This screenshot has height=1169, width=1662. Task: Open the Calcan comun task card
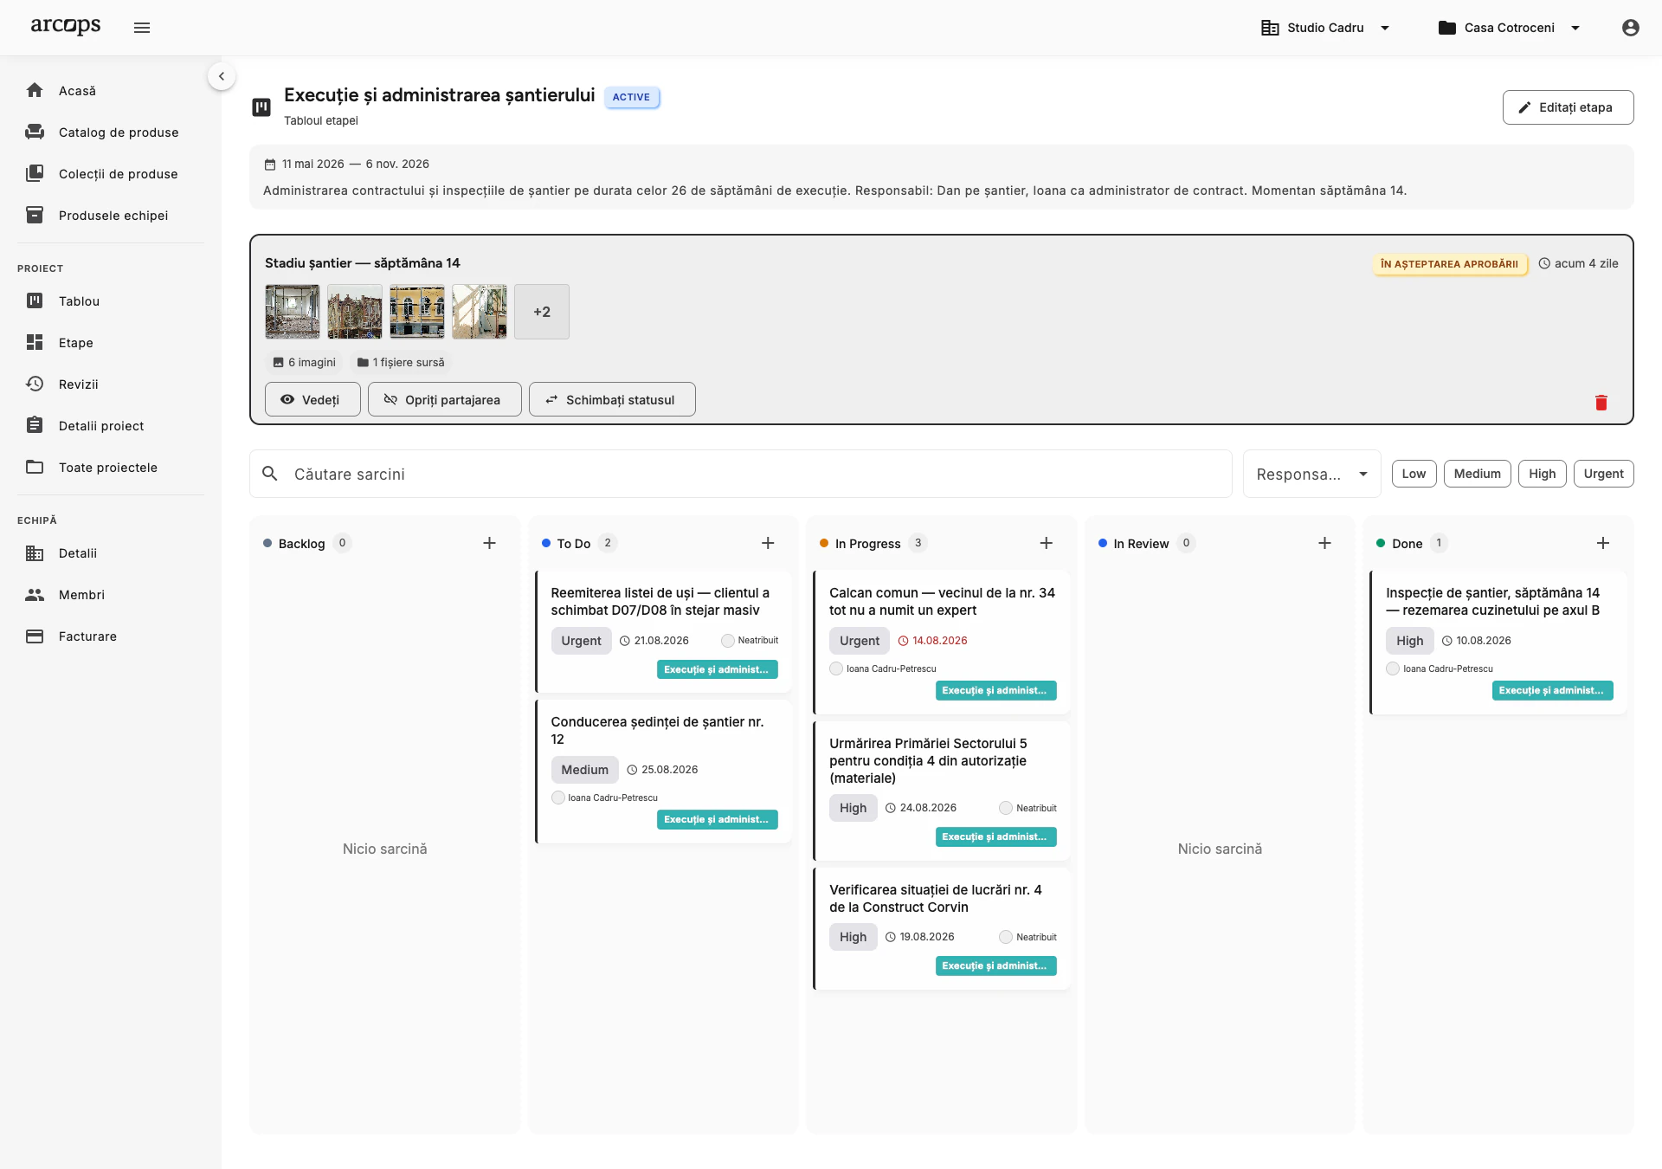pyautogui.click(x=942, y=643)
